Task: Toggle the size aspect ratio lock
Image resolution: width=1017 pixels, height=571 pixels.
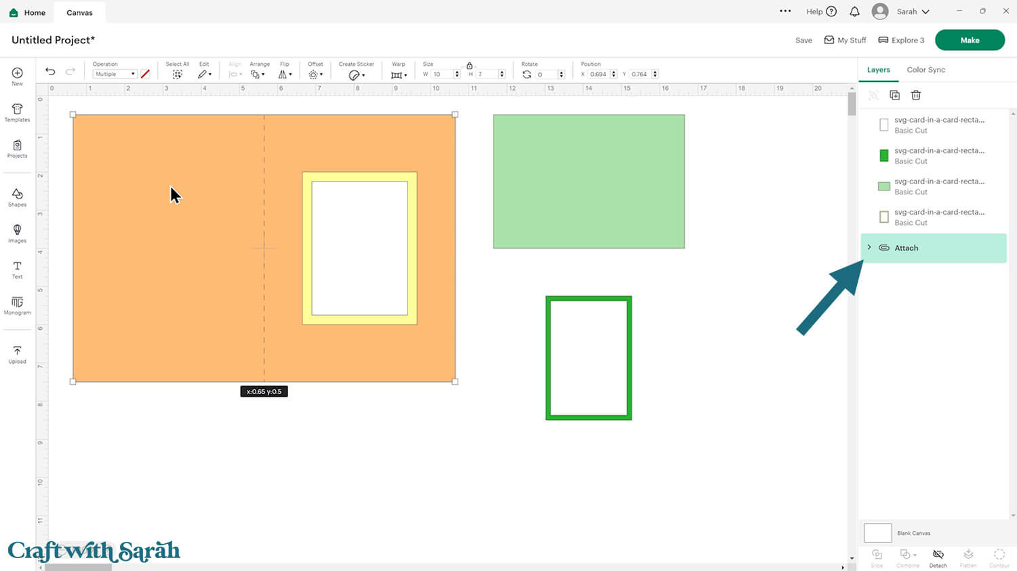Action: [x=469, y=66]
